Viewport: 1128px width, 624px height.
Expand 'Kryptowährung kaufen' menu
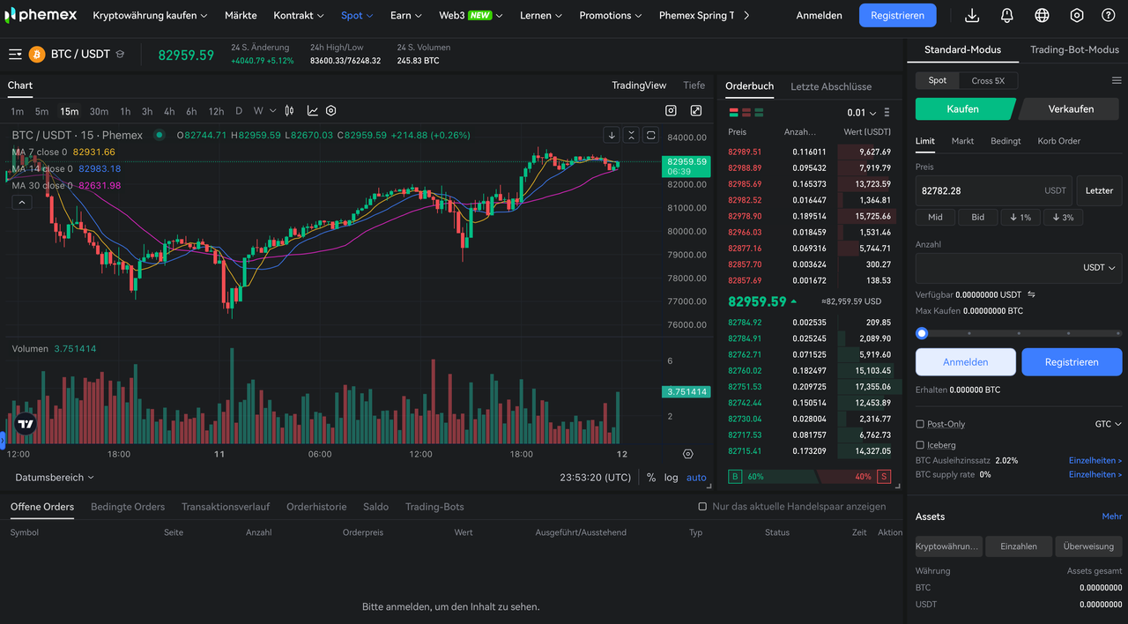coord(150,16)
